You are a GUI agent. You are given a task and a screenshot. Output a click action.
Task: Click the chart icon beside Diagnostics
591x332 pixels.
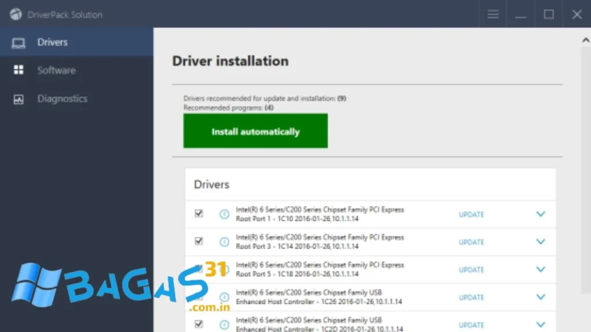(18, 99)
